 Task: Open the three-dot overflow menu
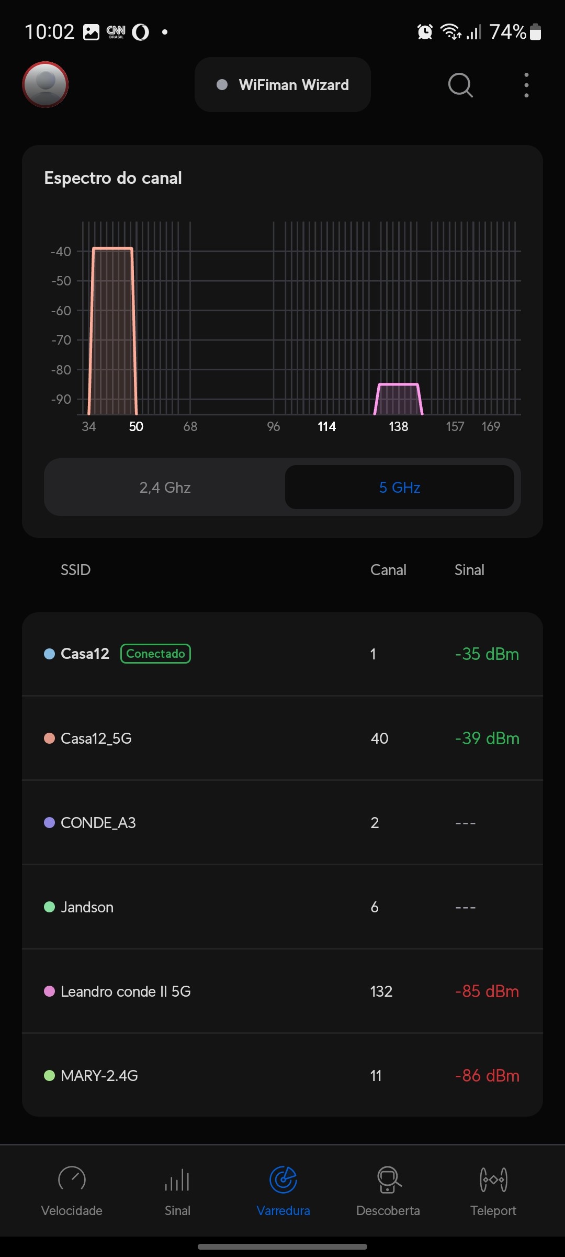(x=526, y=85)
